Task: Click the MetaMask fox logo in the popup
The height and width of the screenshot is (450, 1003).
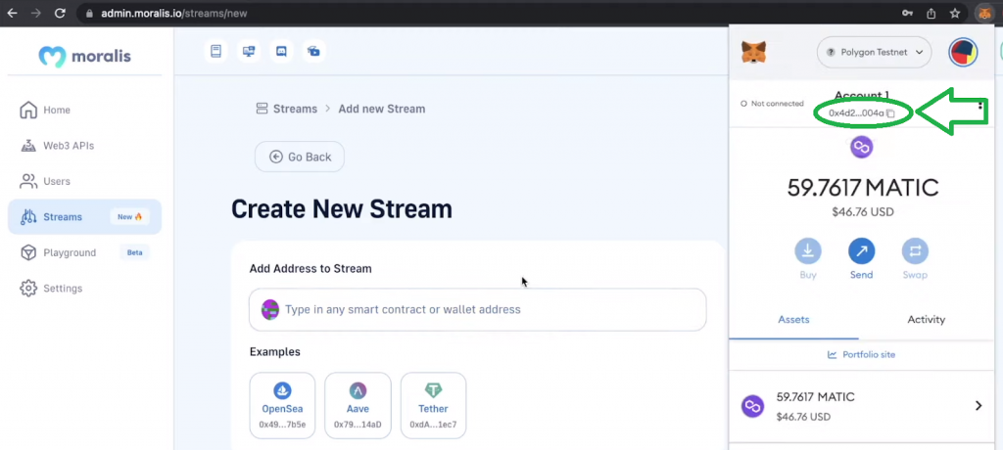Action: click(753, 53)
